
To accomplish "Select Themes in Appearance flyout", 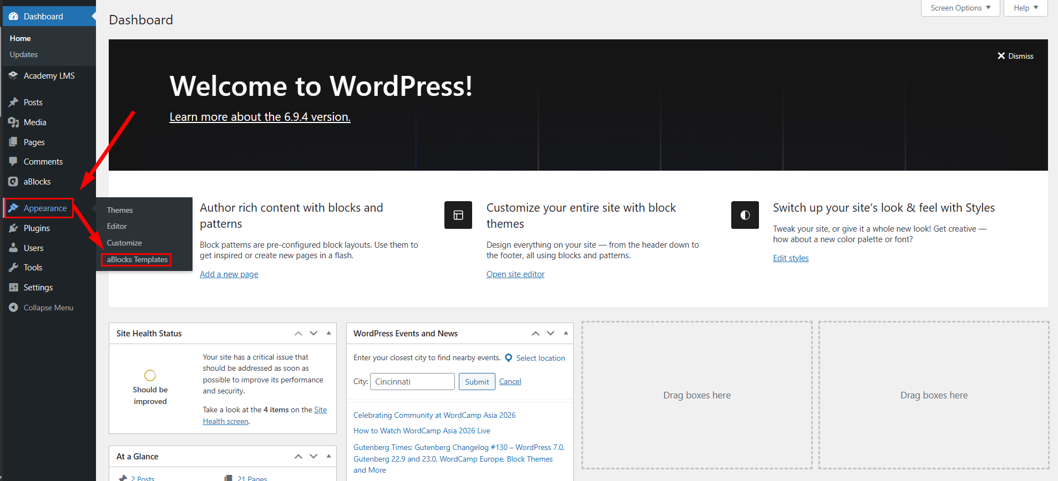I will pyautogui.click(x=120, y=210).
